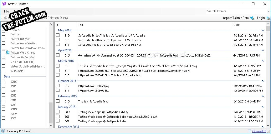Open the File menu
271x134 pixels.
(6, 11)
